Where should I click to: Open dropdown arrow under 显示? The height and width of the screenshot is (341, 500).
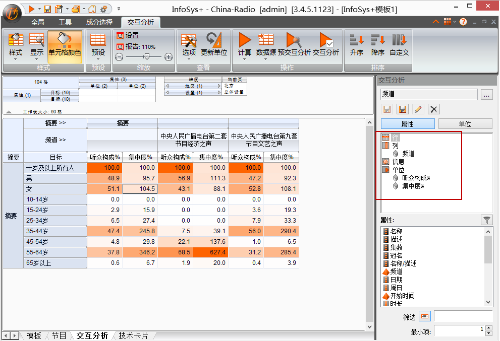coord(37,59)
